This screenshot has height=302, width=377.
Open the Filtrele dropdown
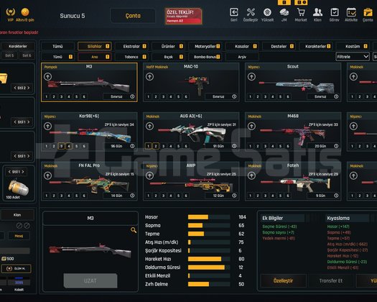click(x=353, y=57)
